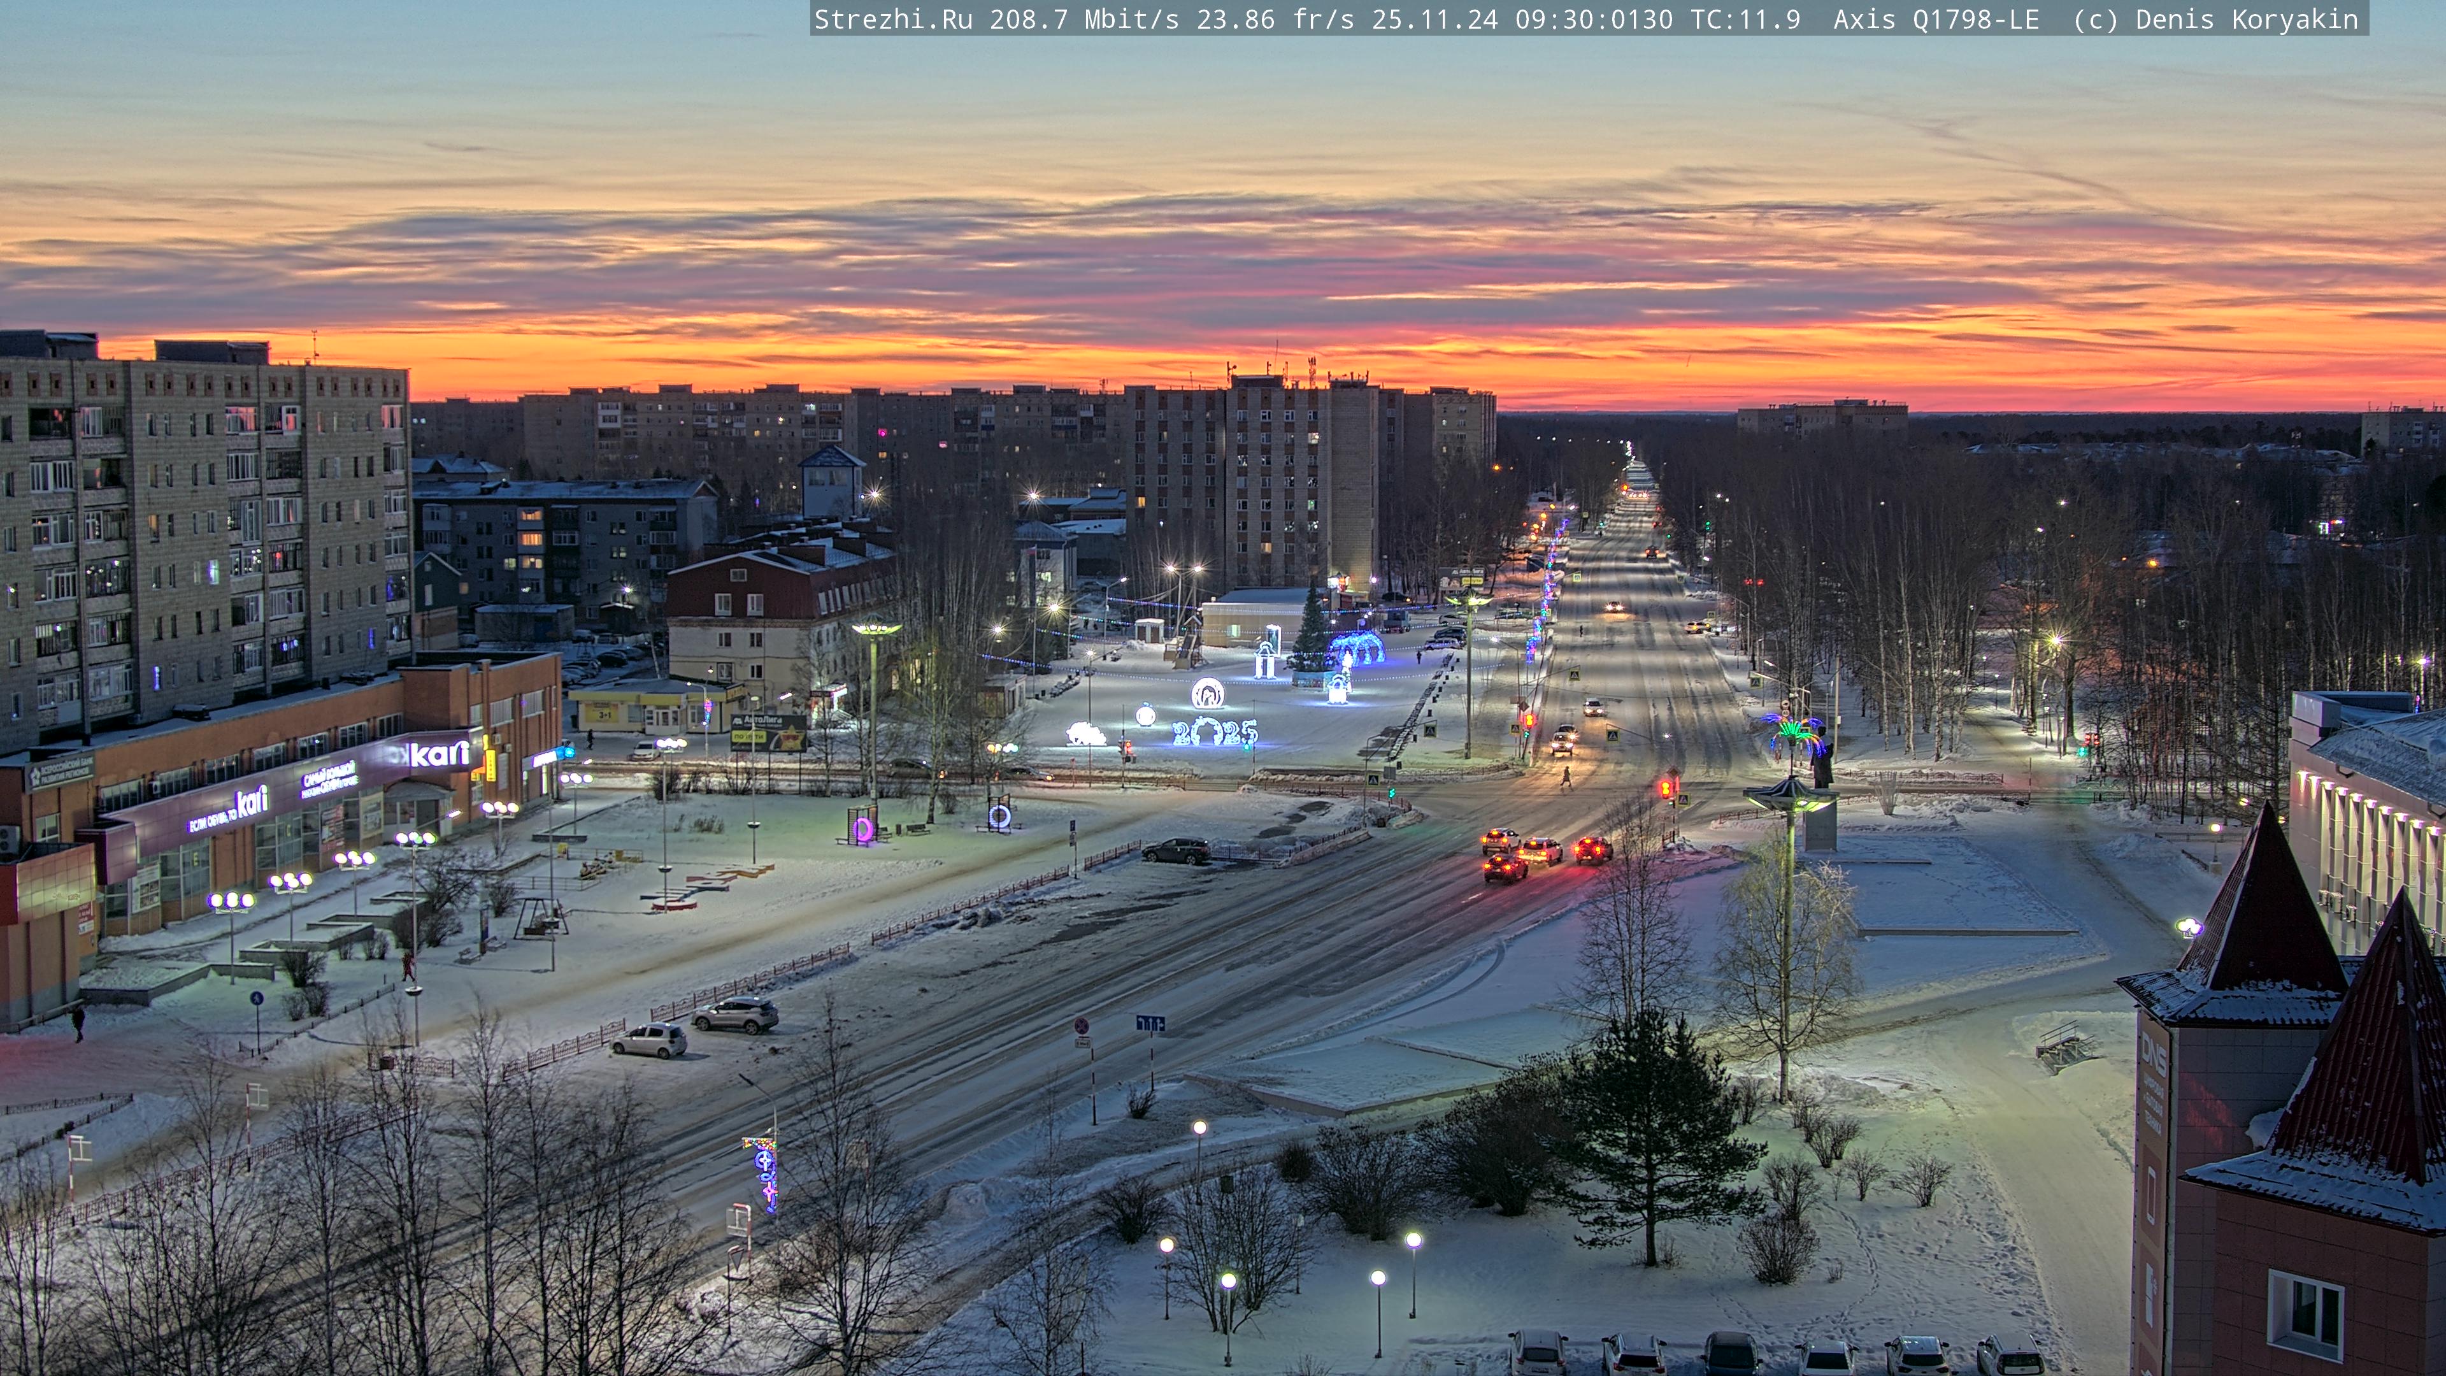Click the 25.11.24 date stamp
2446x1376 pixels.
click(x=1434, y=19)
